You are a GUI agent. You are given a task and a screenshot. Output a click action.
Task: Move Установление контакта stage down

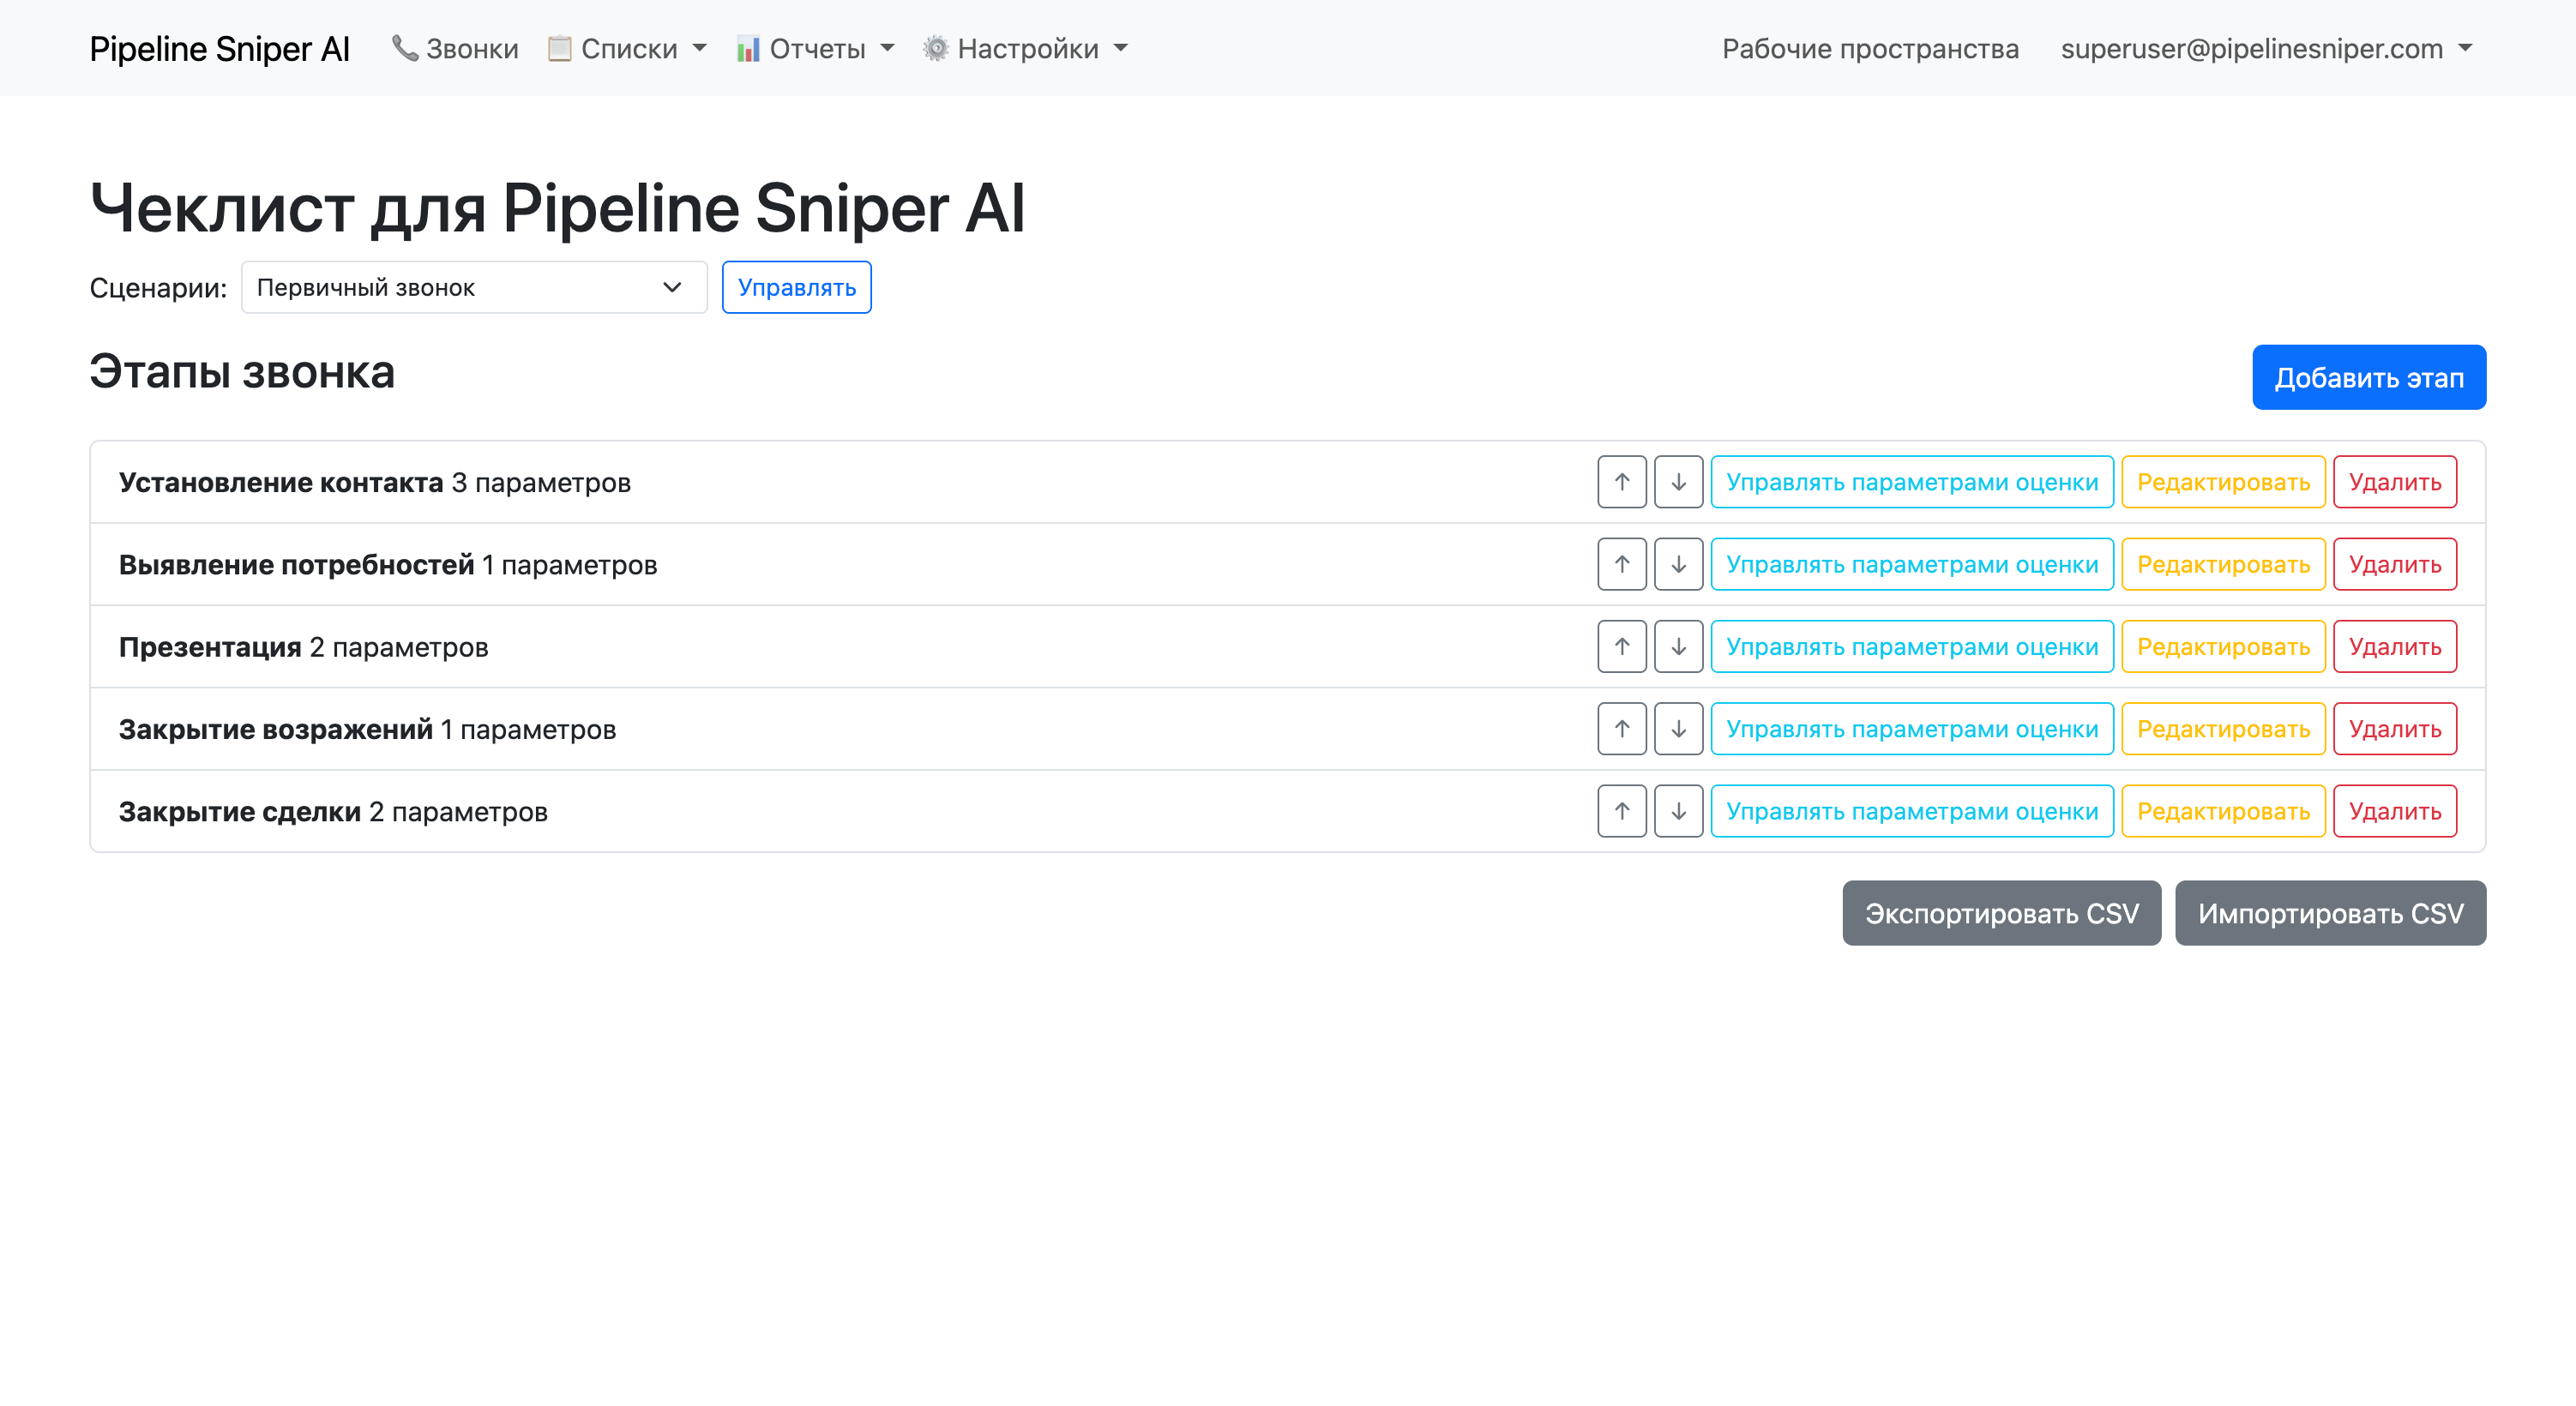tap(1678, 482)
